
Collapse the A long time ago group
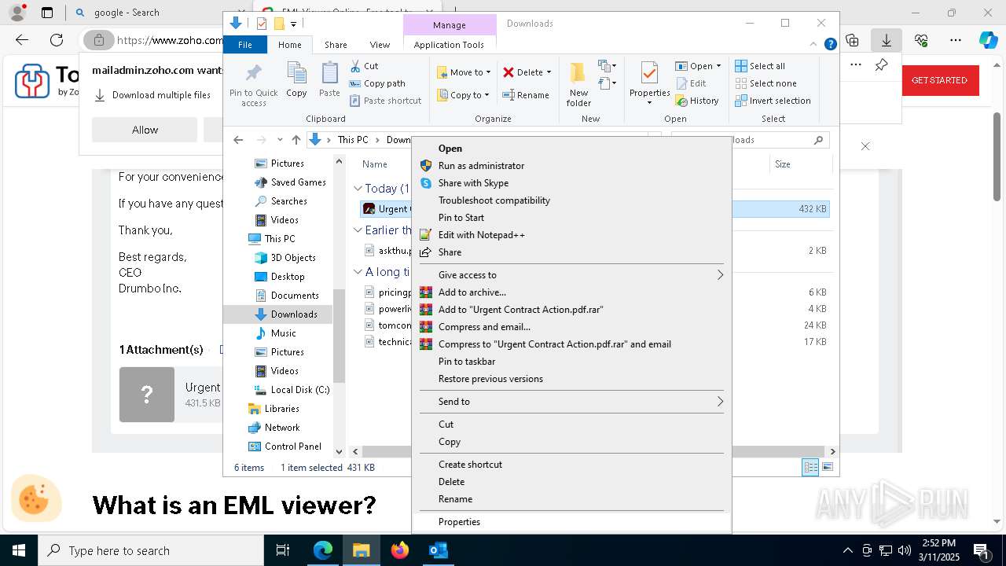(x=358, y=272)
